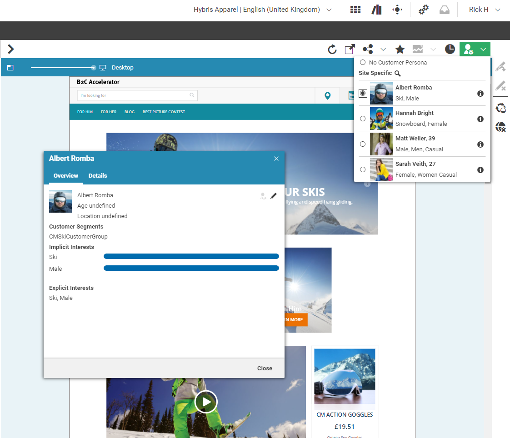Click the sharing nodes icon in toolbar

tap(367, 49)
